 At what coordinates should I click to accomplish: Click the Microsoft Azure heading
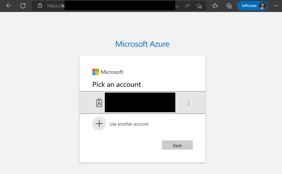142,44
